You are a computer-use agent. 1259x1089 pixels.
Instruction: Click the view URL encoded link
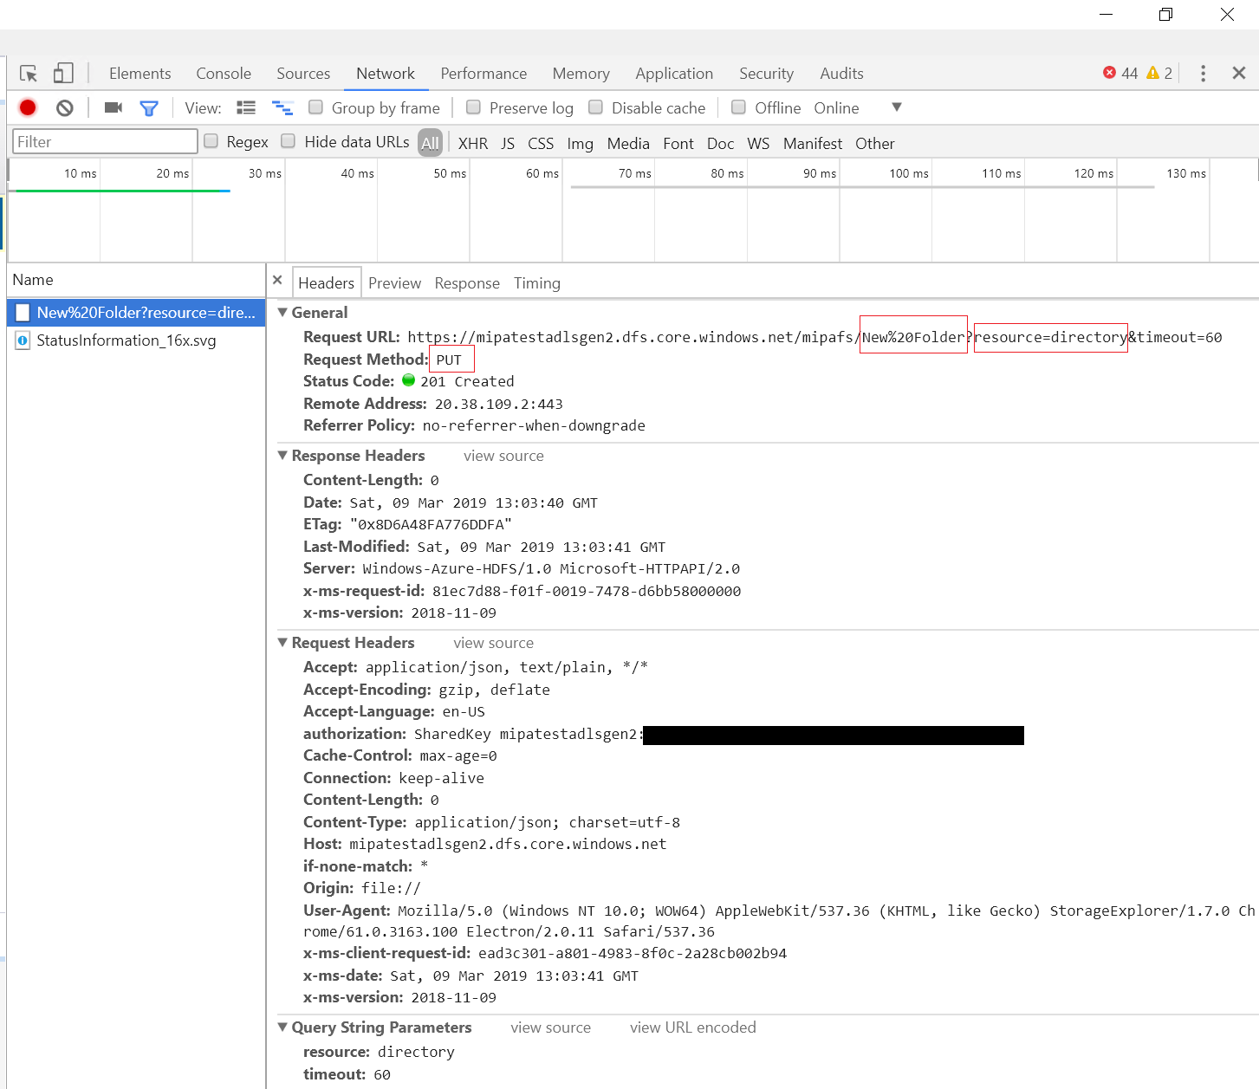point(692,1027)
